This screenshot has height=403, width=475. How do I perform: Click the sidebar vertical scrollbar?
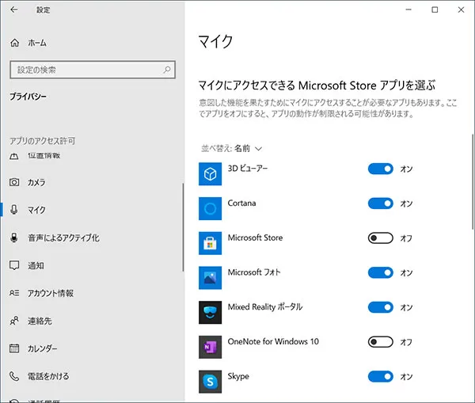(x=183, y=227)
